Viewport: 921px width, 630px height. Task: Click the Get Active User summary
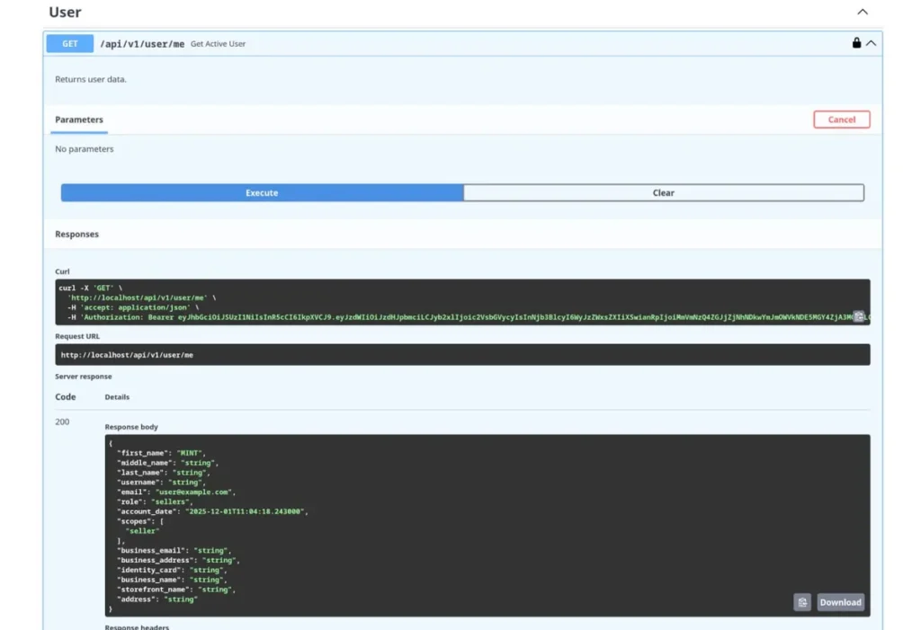tap(218, 44)
